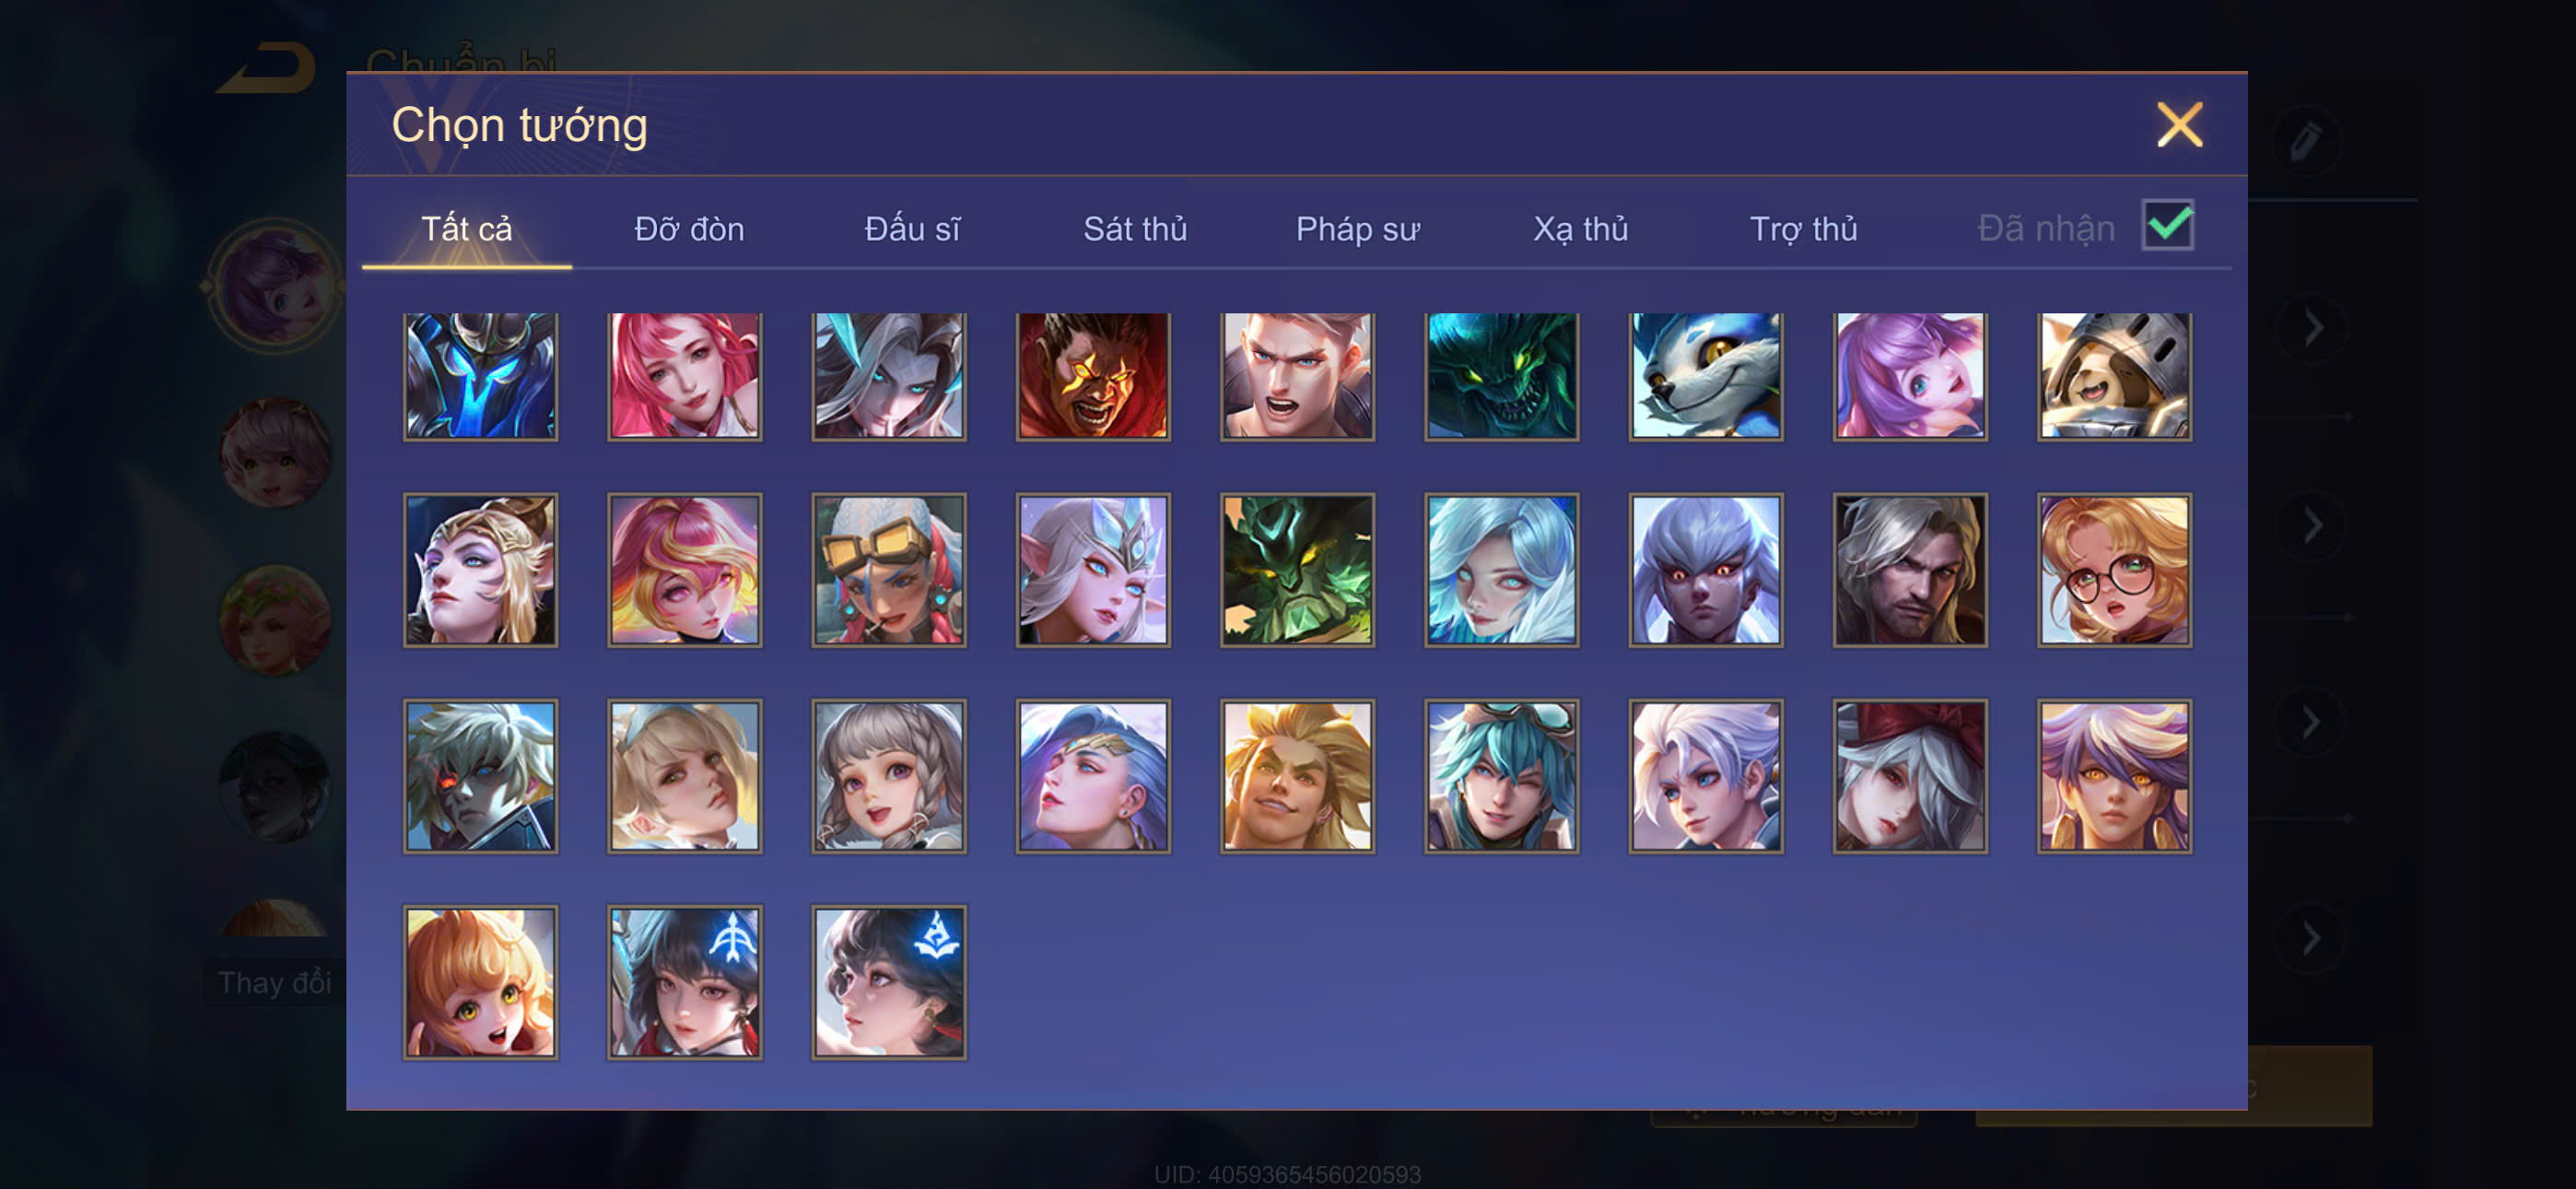The image size is (2576, 1189).
Task: Choose the red demon face hero
Action: [x=1092, y=375]
